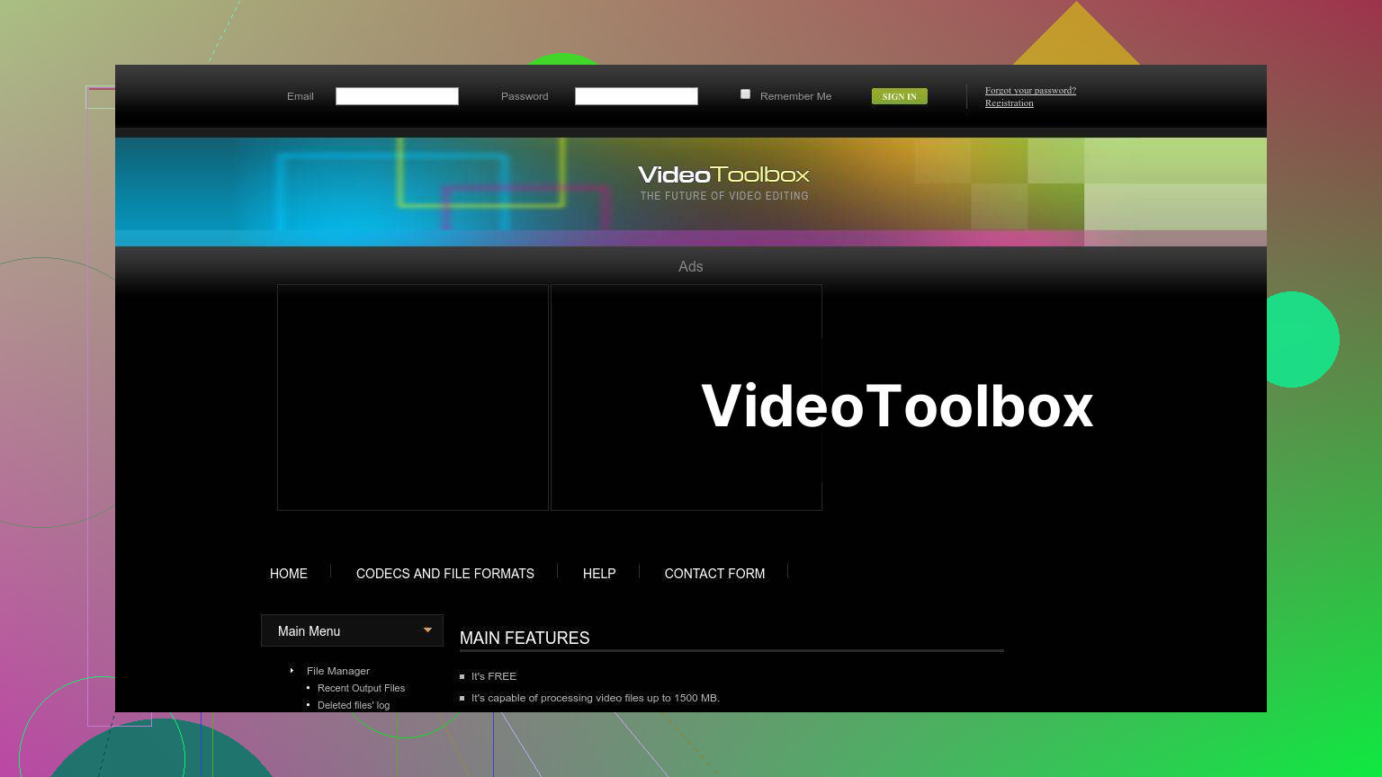Click the 1500 MB feature text line
This screenshot has height=777, width=1382.
[x=596, y=698]
